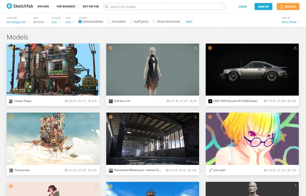Open Abandoned Warehouse - Interior Sc... title link
The width and height of the screenshot is (306, 196).
coord(137,170)
